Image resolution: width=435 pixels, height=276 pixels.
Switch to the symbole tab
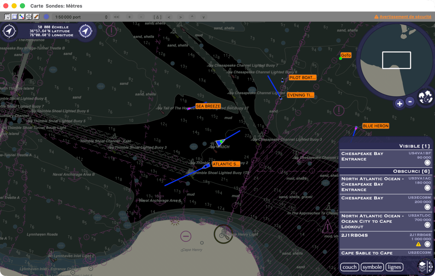click(x=372, y=267)
